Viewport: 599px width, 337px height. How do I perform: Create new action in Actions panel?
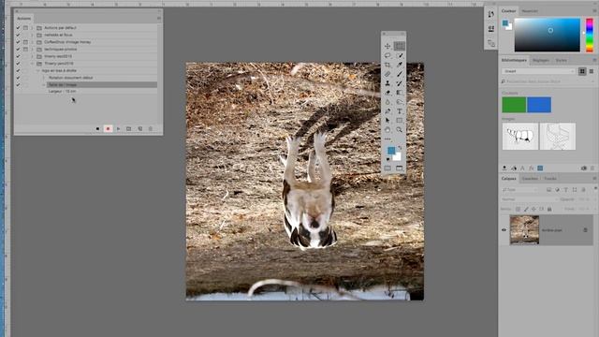point(139,129)
